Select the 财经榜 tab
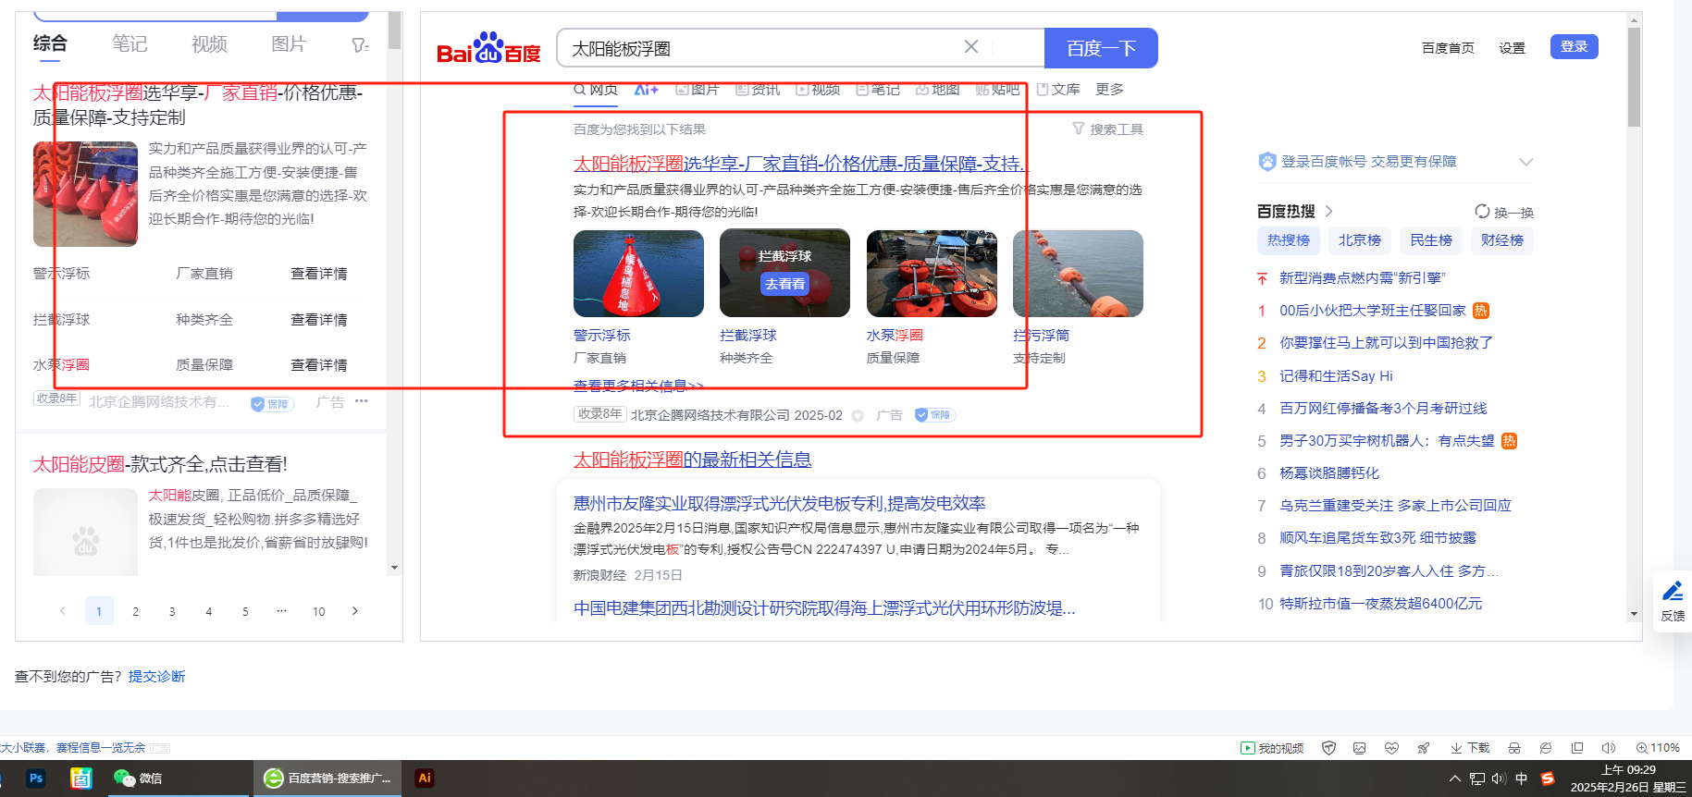 pyautogui.click(x=1502, y=240)
